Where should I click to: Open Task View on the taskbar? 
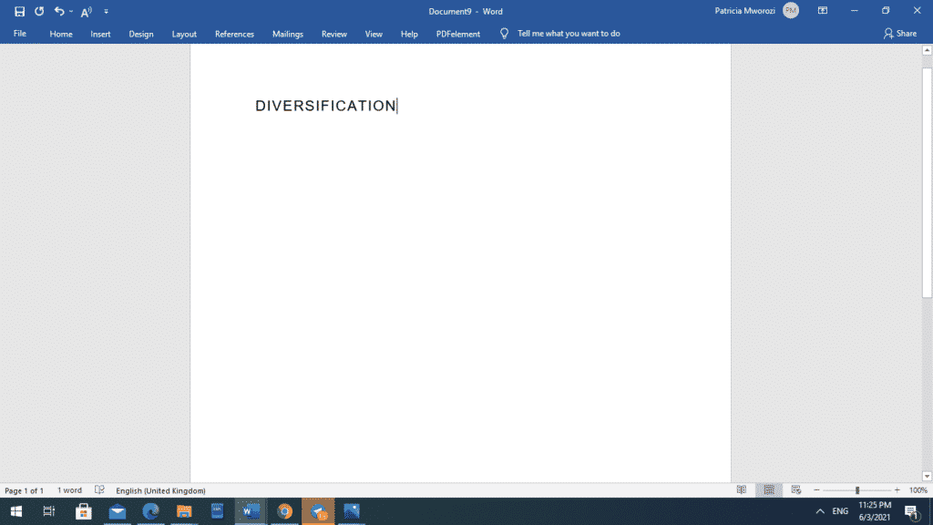point(49,511)
